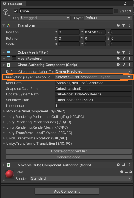Click the Red material preview sphere
The image size is (134, 198).
[9, 174]
